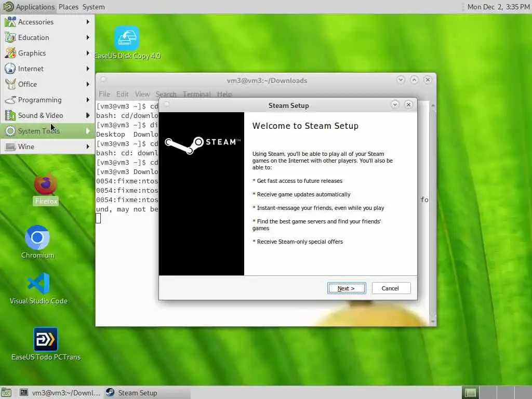Maximize the terminal window
532x399 pixels.
[x=414, y=79]
